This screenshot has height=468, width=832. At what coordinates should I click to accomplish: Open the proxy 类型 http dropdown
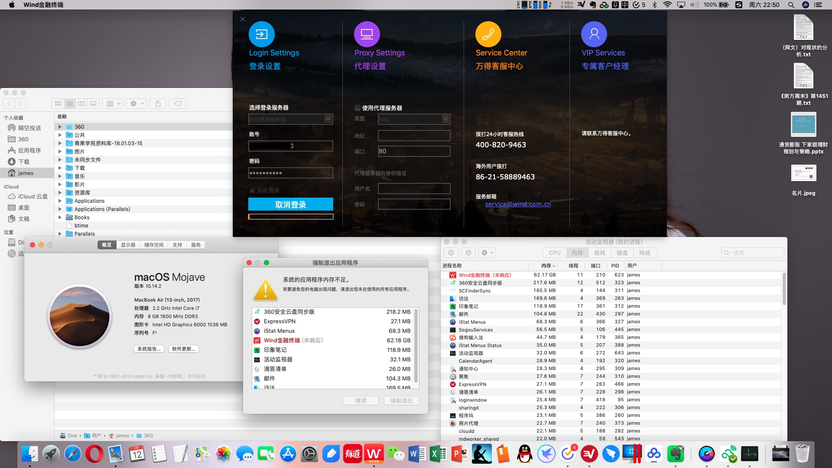click(x=445, y=119)
